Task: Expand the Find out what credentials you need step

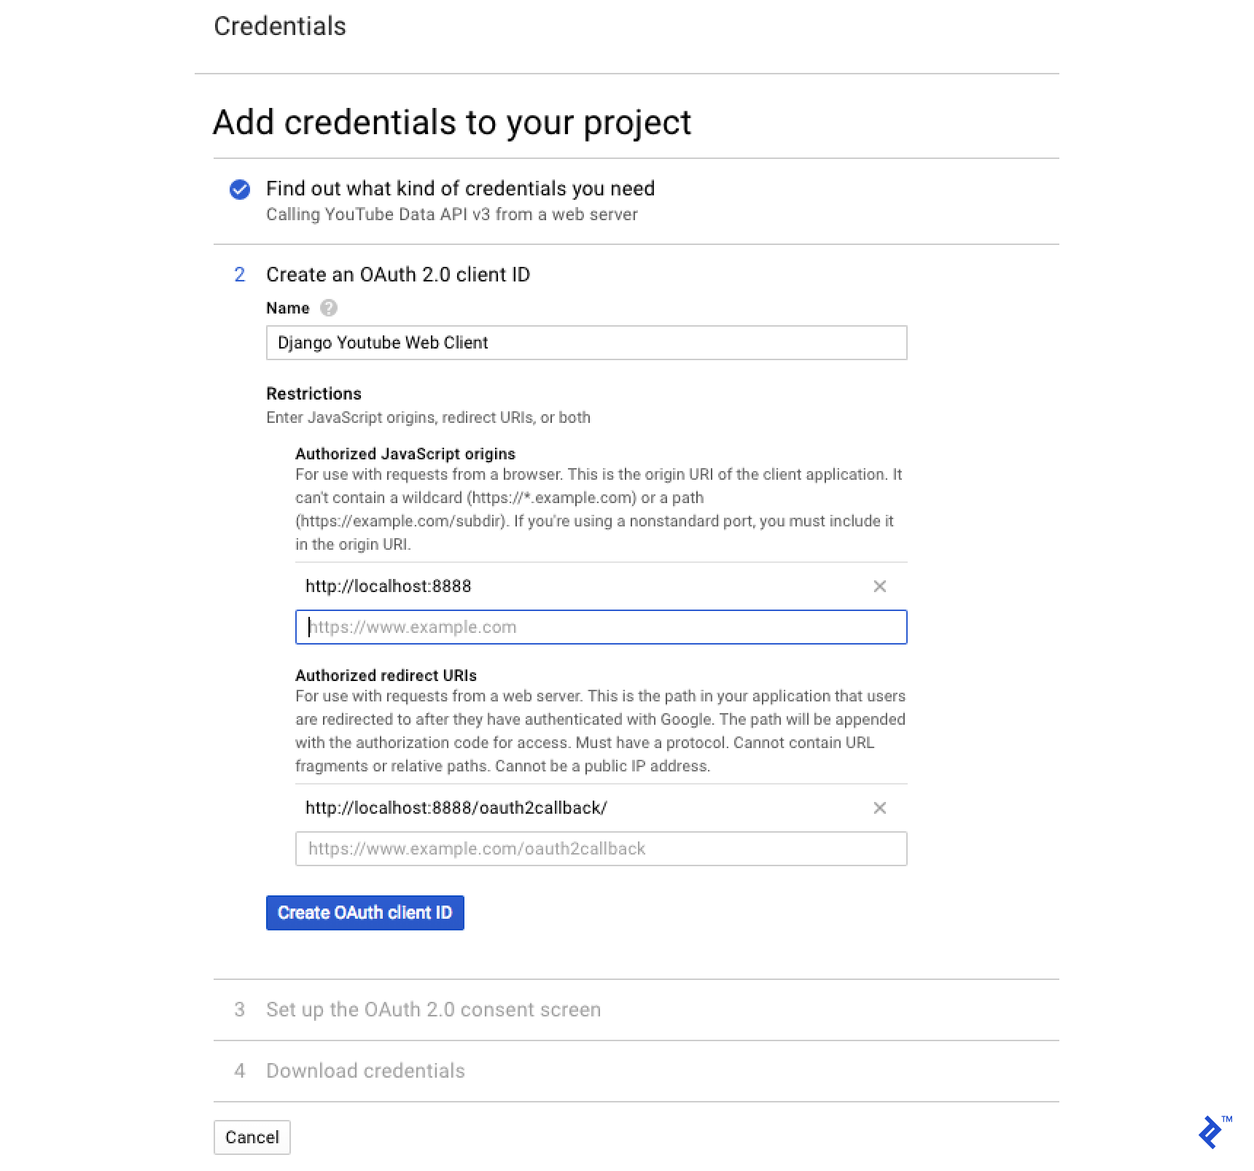Action: pyautogui.click(x=460, y=188)
